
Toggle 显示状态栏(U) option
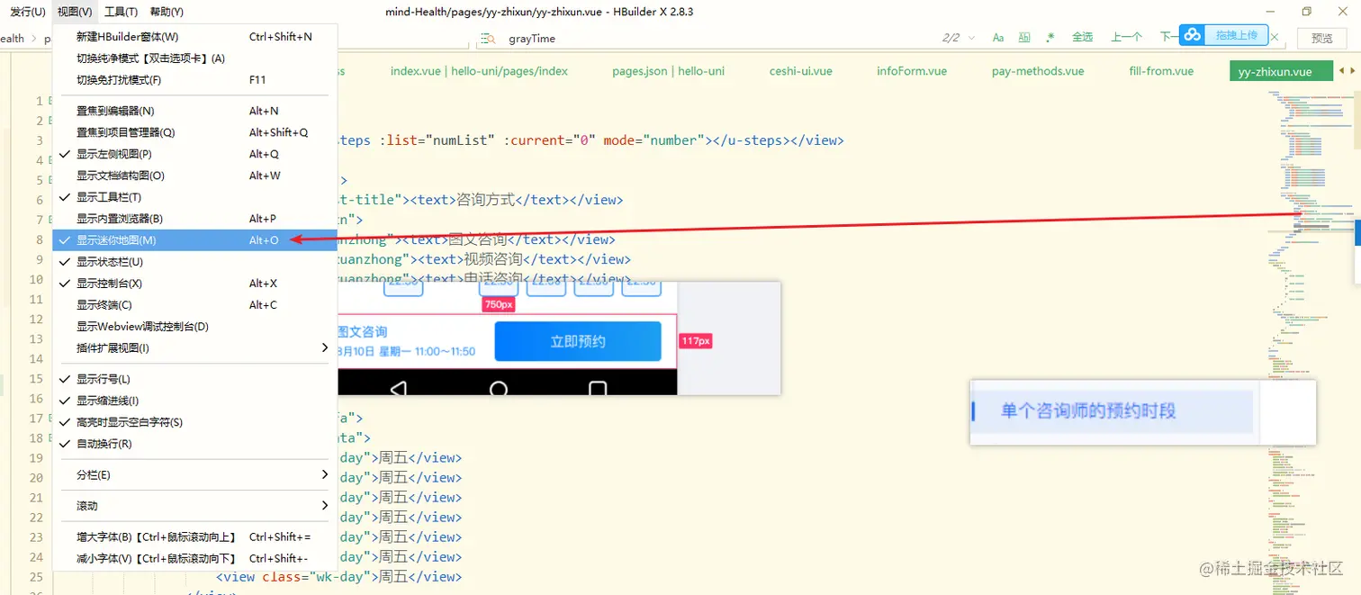(194, 262)
